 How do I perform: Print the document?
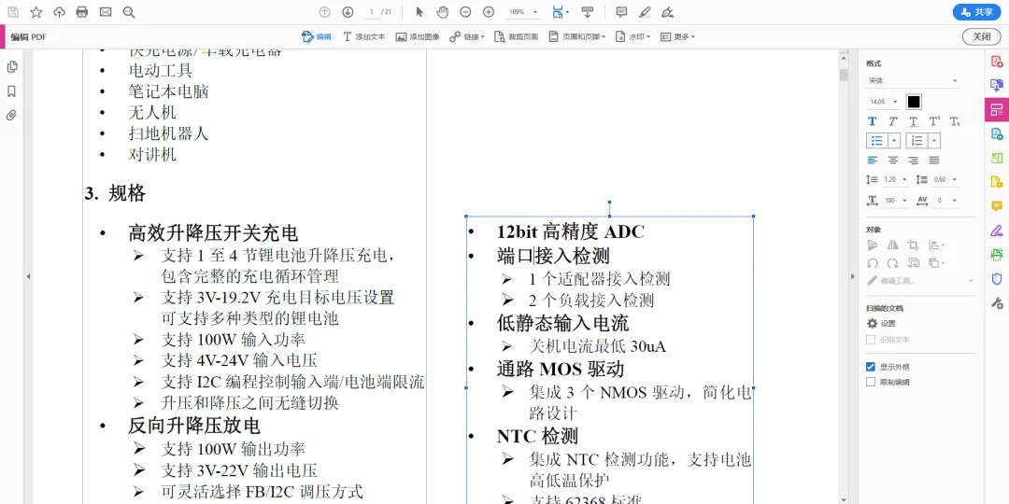pos(81,11)
